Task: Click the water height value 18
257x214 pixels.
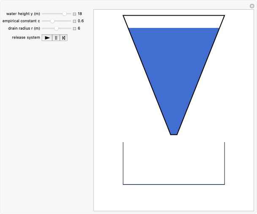Action: [x=80, y=14]
